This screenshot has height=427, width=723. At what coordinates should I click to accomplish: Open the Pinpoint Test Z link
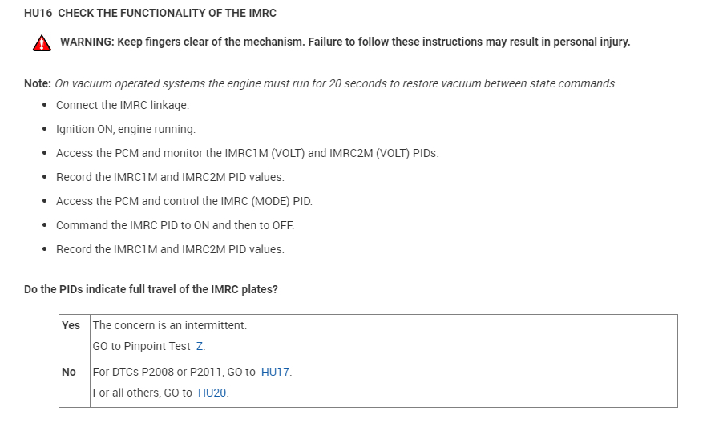200,346
